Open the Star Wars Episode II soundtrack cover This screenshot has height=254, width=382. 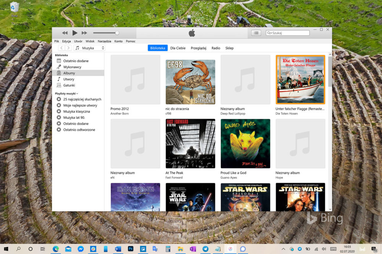(x=300, y=197)
